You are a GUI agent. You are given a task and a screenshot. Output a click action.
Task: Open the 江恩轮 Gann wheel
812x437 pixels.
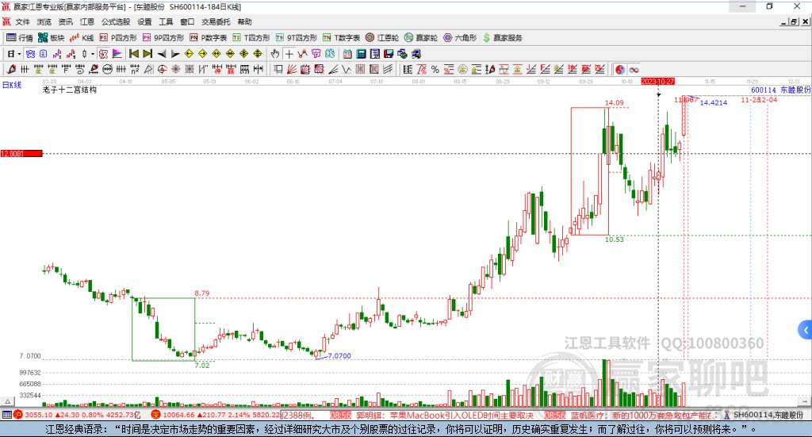point(382,38)
